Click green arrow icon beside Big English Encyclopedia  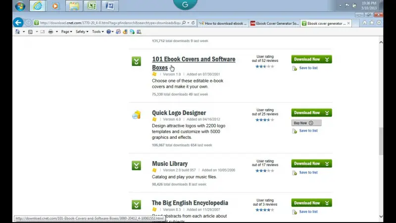pyautogui.click(x=137, y=205)
